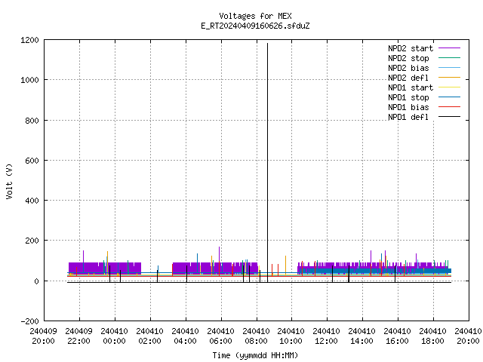Viewport: 483px width, 362px height.
Task: Click the 'NPD1 defl' legend label
Action: (x=408, y=118)
